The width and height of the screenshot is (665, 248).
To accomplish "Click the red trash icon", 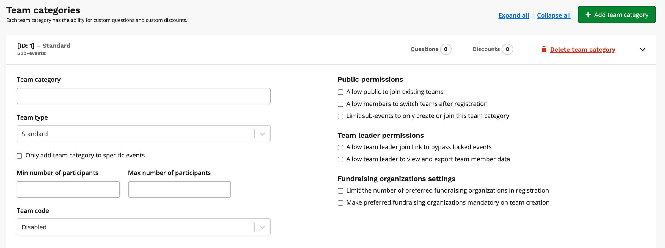I will point(544,49).
